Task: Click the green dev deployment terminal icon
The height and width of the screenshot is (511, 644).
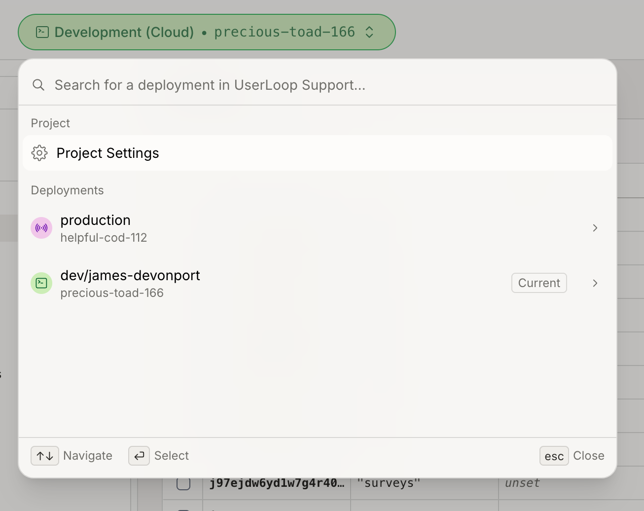Action: (x=41, y=283)
